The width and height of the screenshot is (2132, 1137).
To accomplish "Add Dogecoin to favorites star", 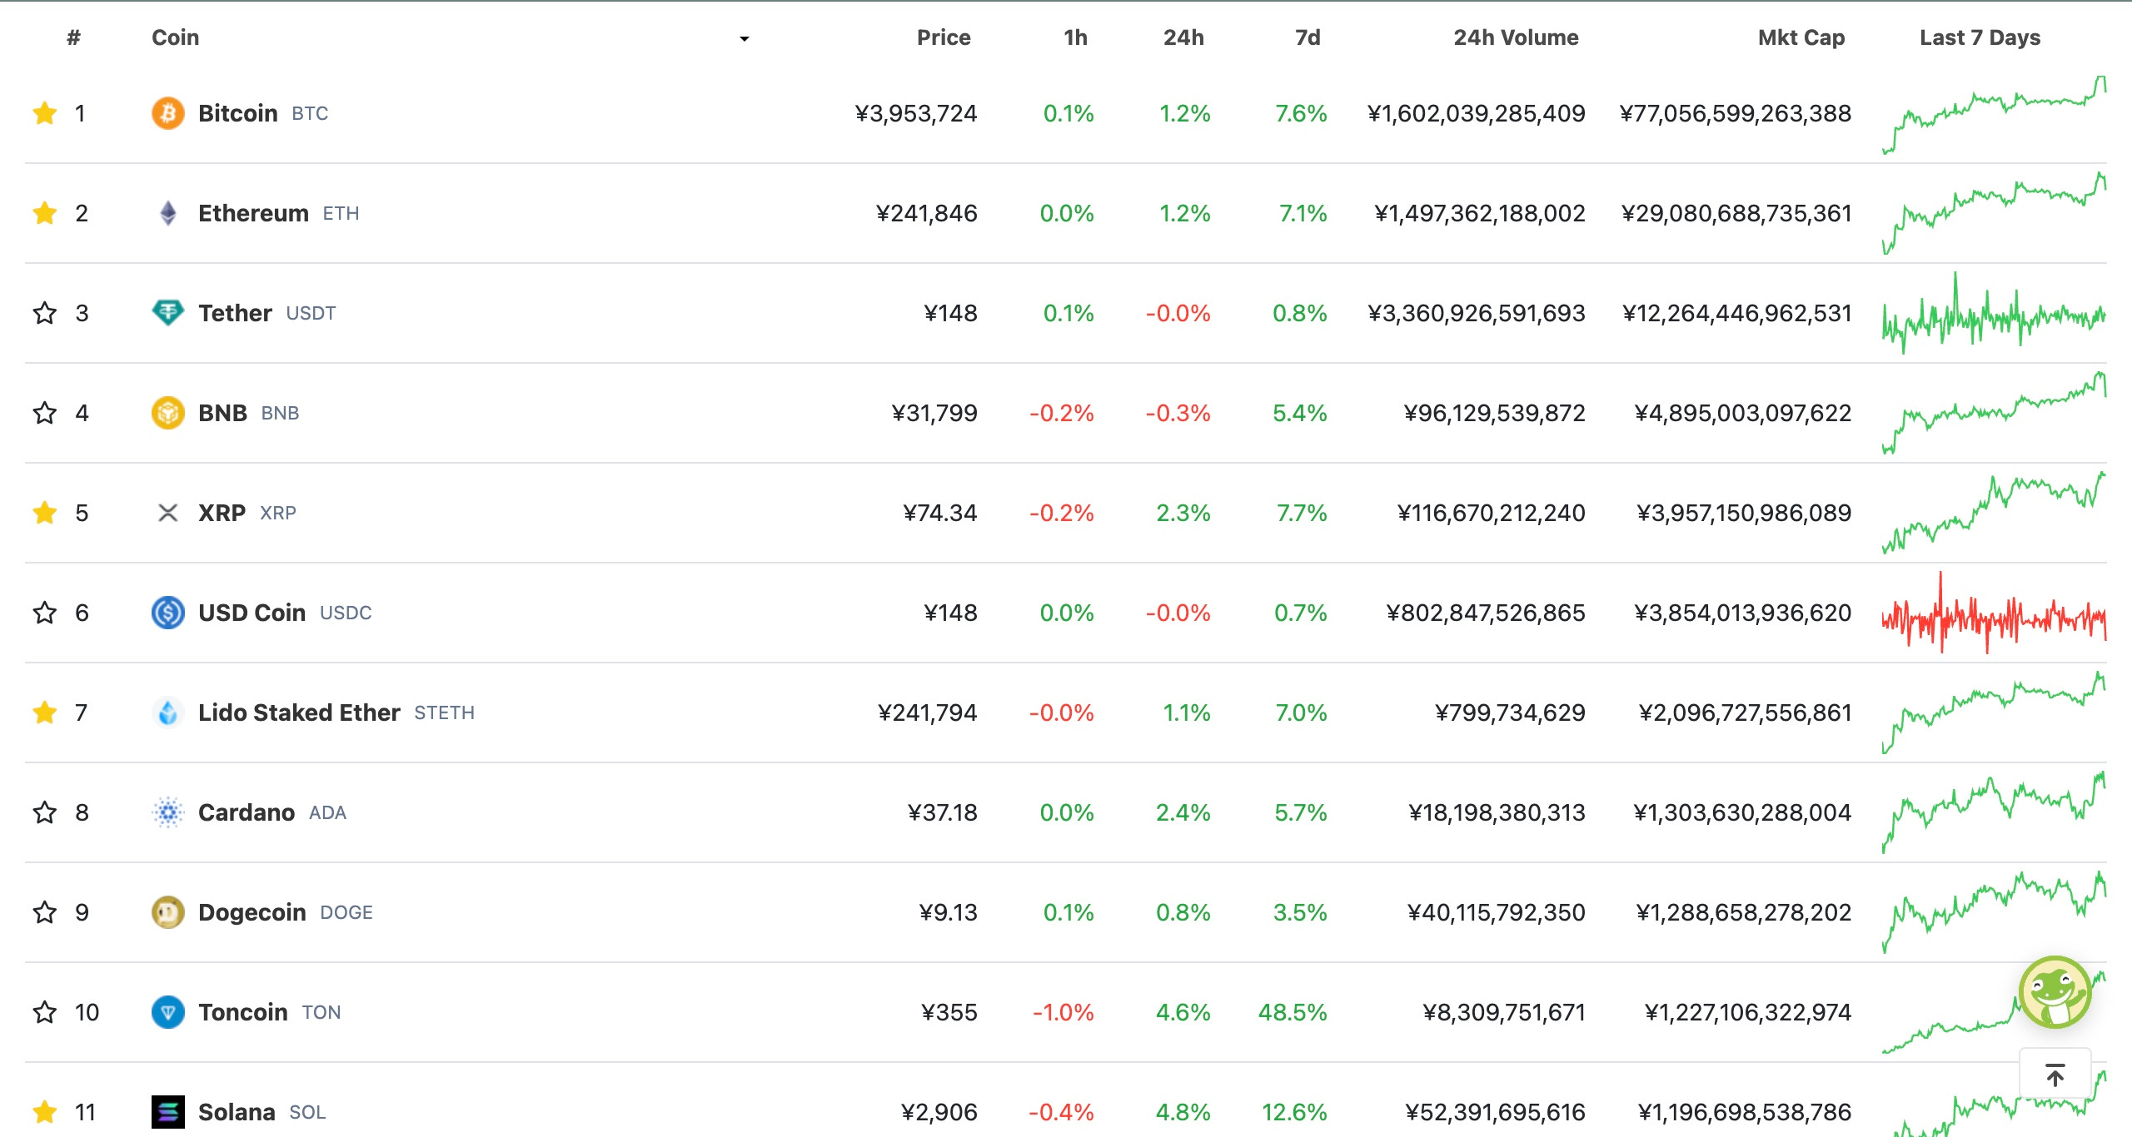I will [45, 912].
